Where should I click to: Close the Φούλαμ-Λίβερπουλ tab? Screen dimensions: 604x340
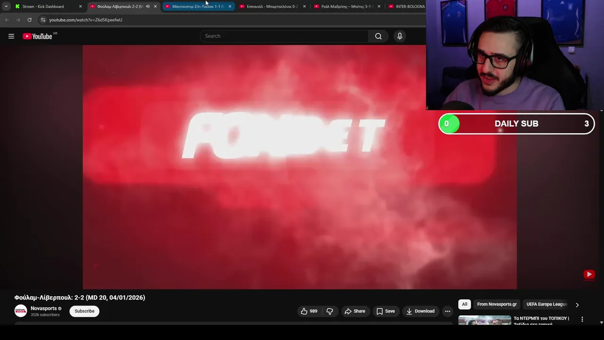pyautogui.click(x=155, y=7)
